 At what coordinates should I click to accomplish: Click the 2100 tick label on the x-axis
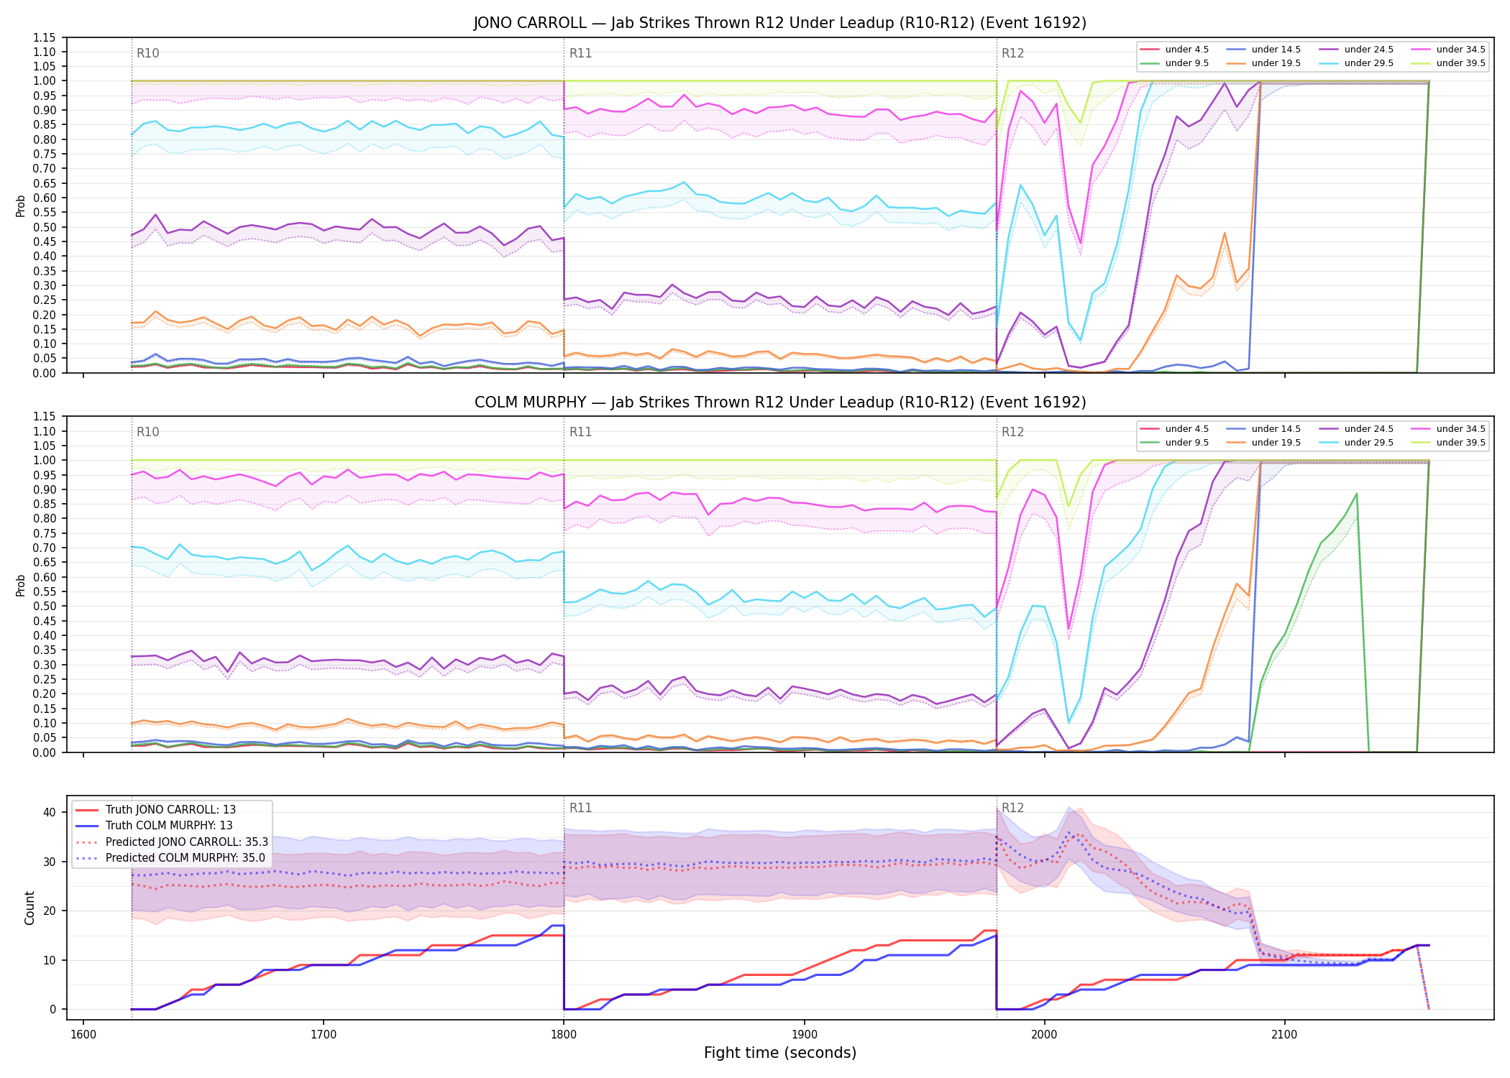click(1284, 1034)
